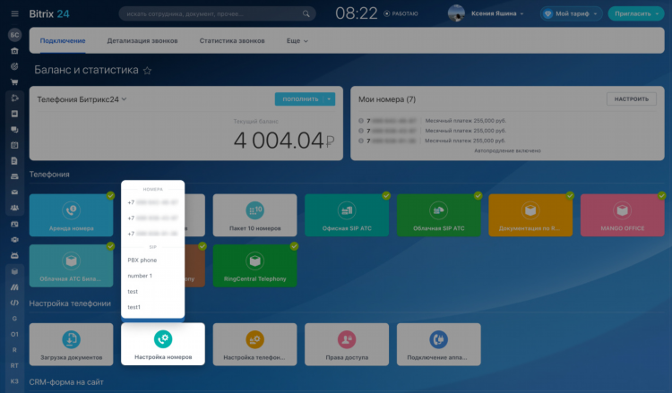
Task: Open the mail envelope icon in sidebar
Action: point(14,192)
